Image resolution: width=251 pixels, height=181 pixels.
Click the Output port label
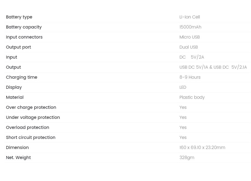(18, 47)
